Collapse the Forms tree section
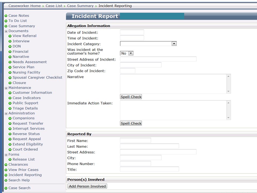Viewport: 257px width, 193px height. point(6,155)
